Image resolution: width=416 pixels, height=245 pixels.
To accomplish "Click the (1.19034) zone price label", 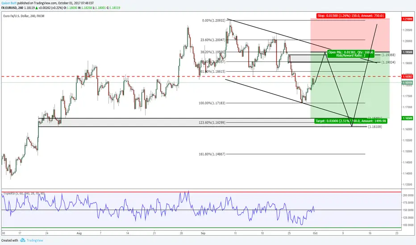I will click(x=388, y=62).
